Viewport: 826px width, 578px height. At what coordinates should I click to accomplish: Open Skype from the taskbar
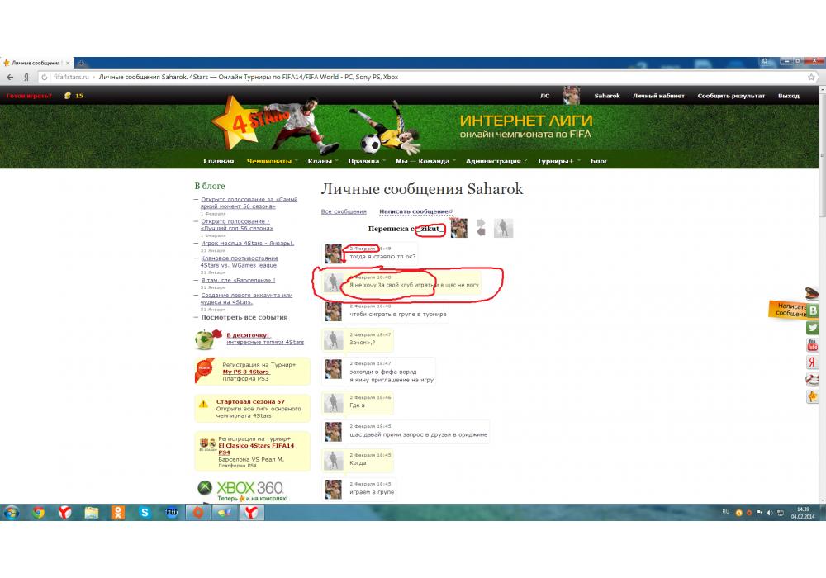[145, 513]
